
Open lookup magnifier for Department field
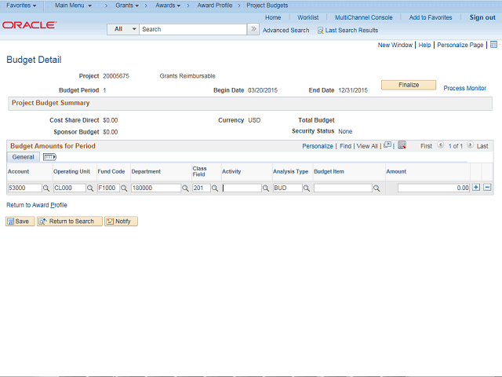[x=185, y=188]
